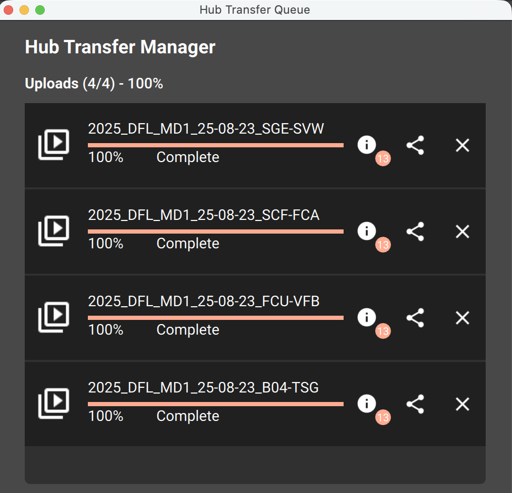Open info for the SCF-FCA upload

pos(366,231)
